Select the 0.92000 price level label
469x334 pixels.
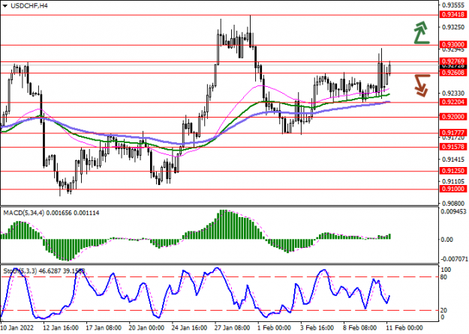tap(453, 117)
